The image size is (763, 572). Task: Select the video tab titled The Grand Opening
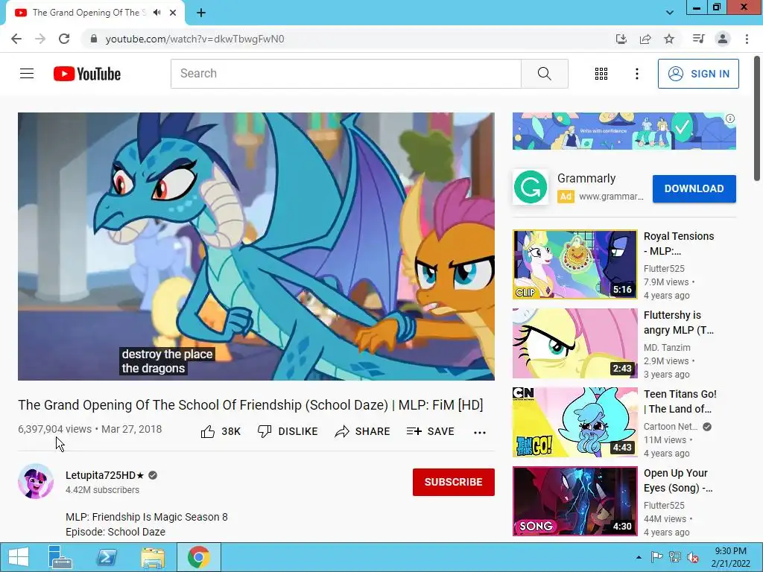click(x=89, y=13)
